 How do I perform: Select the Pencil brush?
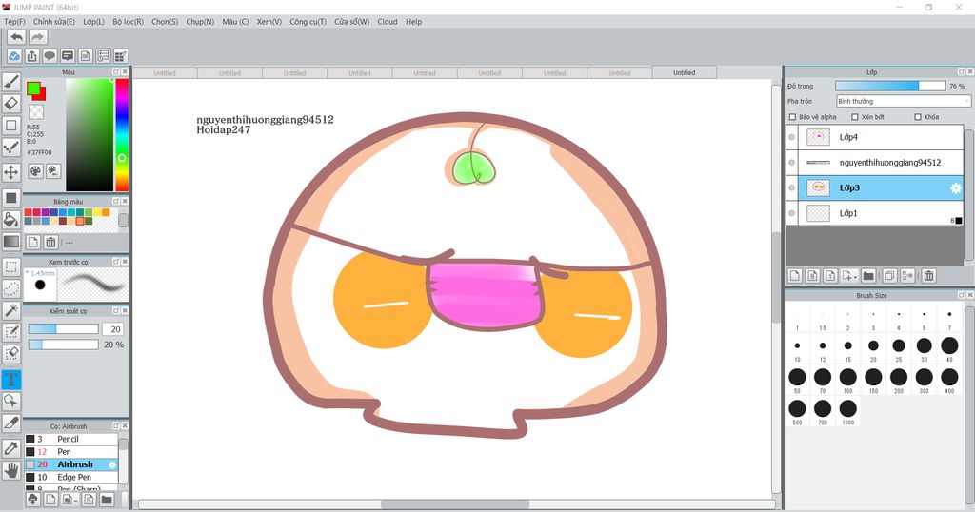point(70,440)
